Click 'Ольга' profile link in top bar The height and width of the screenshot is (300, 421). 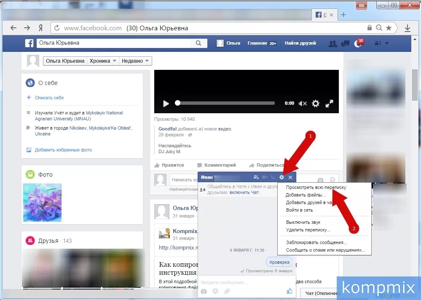(229, 43)
